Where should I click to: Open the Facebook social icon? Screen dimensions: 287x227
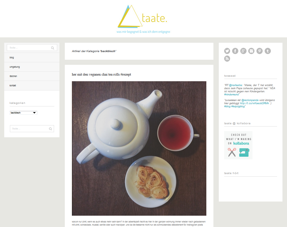(235, 51)
